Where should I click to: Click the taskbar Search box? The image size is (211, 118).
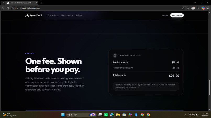(81, 115)
